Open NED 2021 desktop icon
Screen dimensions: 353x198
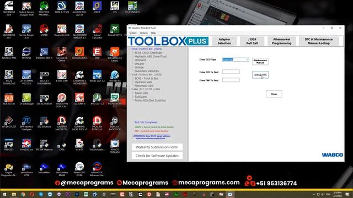pos(9,145)
